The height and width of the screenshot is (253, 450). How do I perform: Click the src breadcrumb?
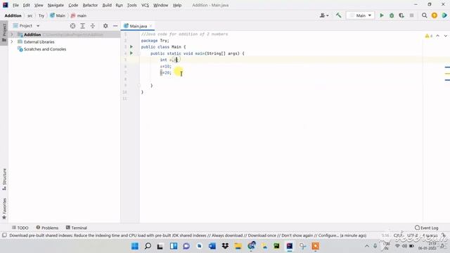(x=30, y=15)
